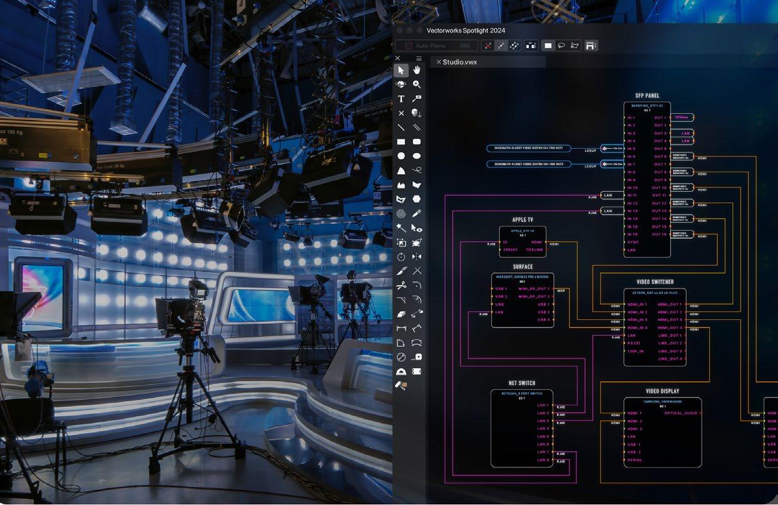Viewport: 778px width, 505px height.
Task: Select the Constrained Linear Dimension tool
Action: tap(401, 328)
